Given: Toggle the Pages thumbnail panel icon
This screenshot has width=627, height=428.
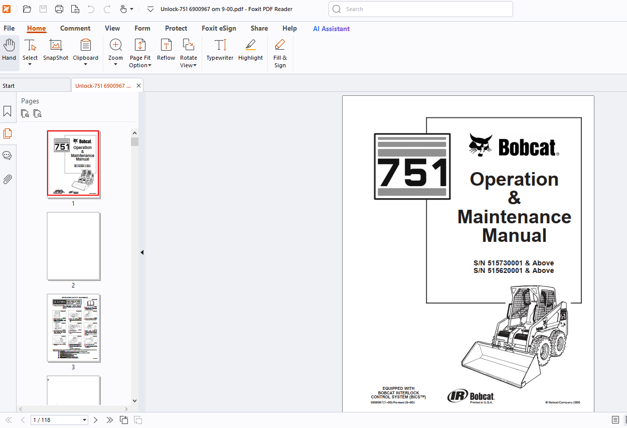Looking at the screenshot, I should point(8,133).
